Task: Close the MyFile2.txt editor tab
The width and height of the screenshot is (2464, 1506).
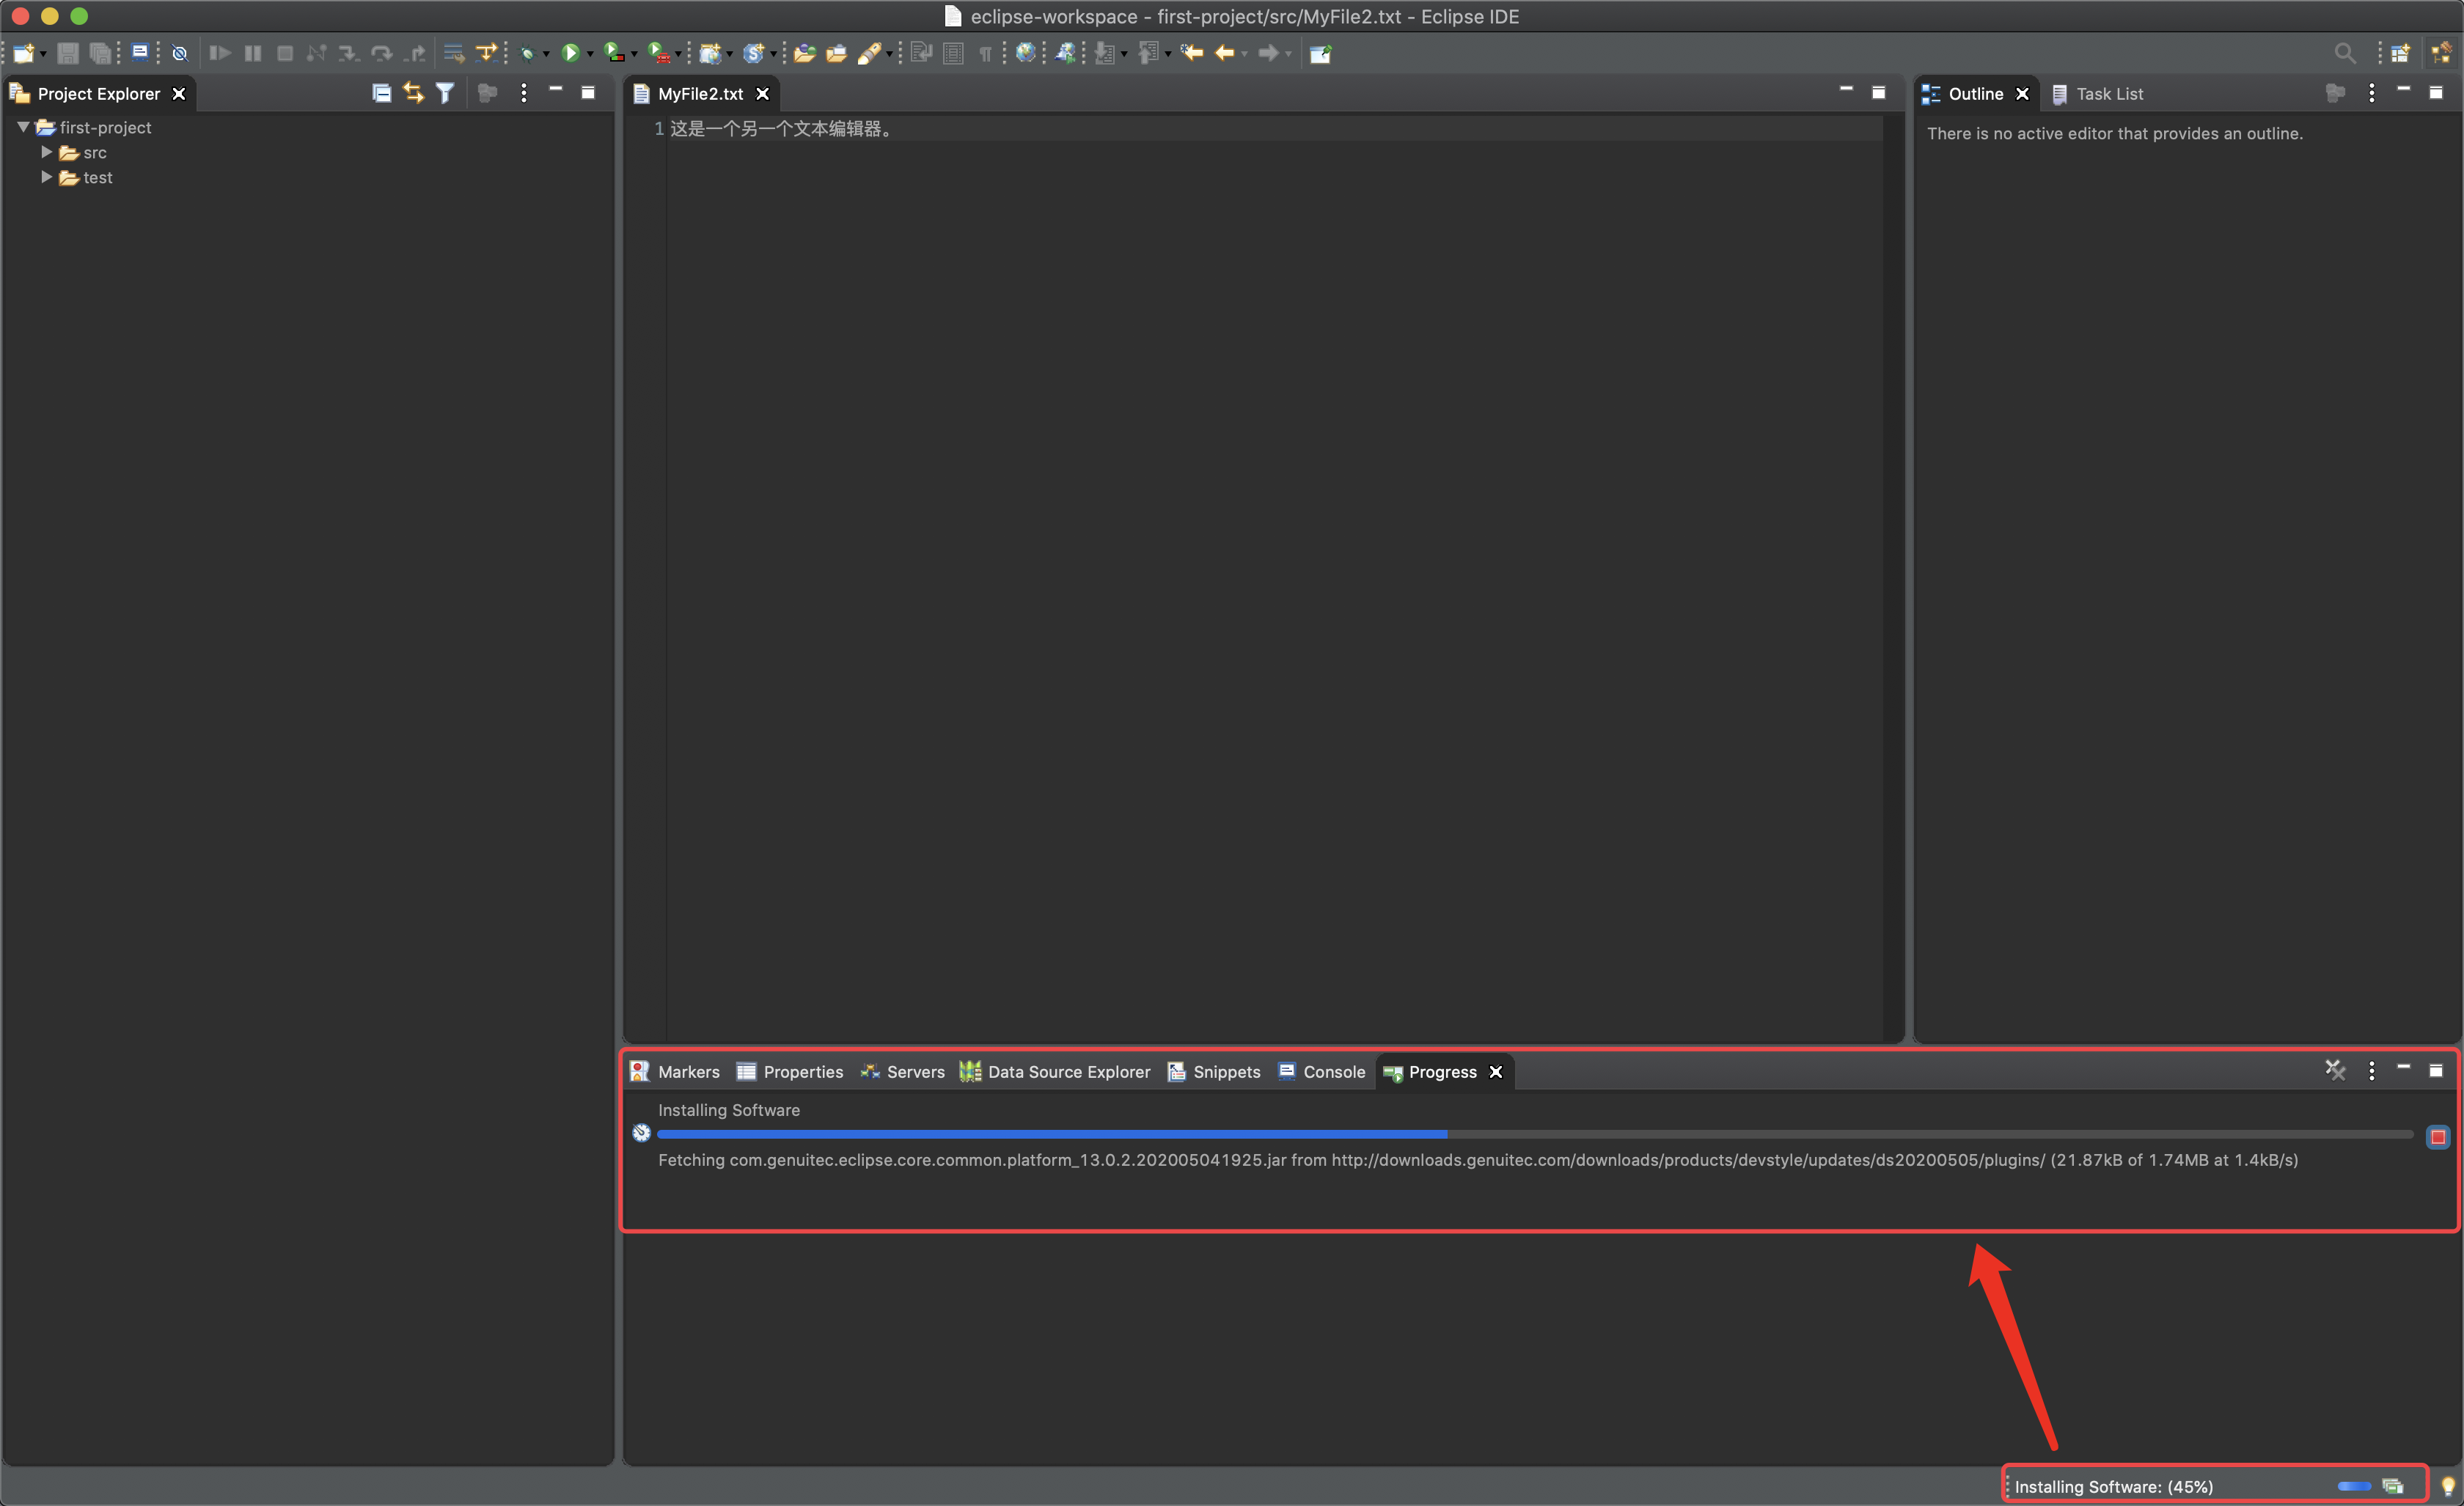Action: pos(762,93)
